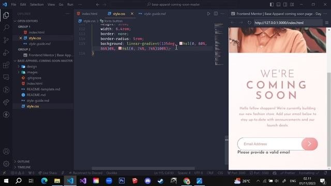The height and width of the screenshot is (186, 331).
Task: Open the Go menu
Action: [61, 5]
